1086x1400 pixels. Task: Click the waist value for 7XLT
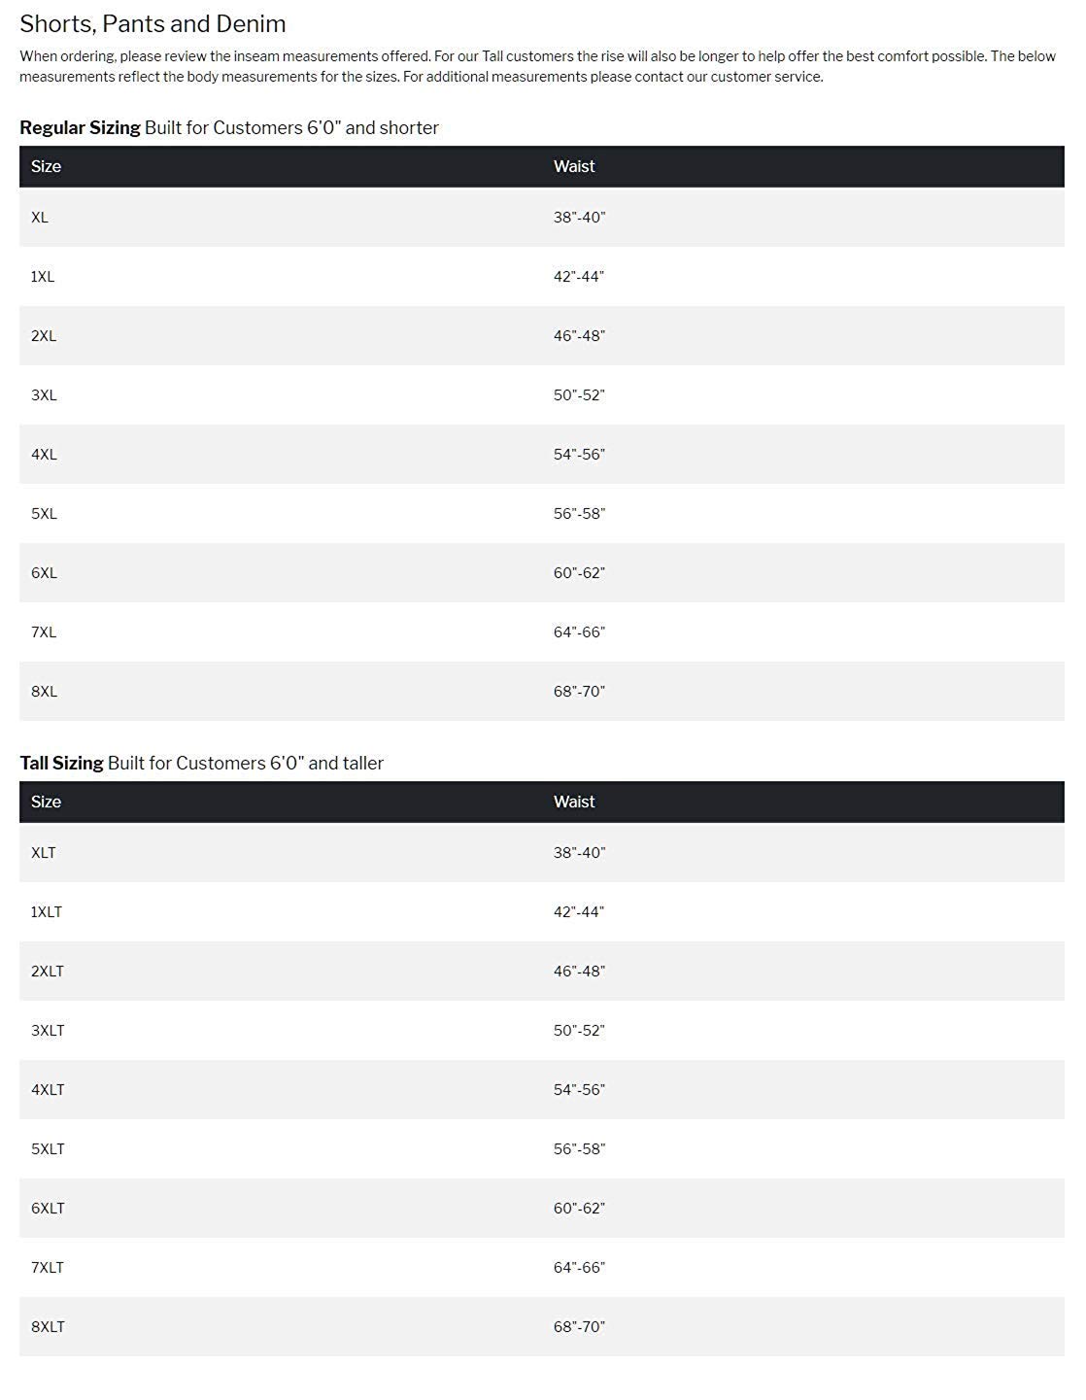[x=579, y=1268]
